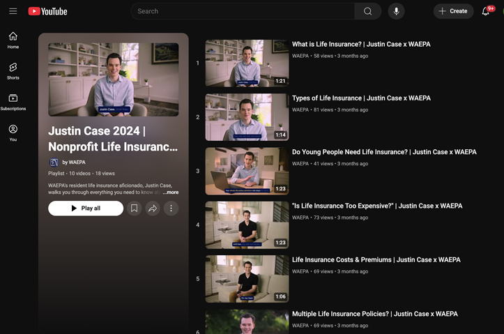Screen dimensions: 504x334
Task: Open the You tab in sidebar
Action: [13, 132]
